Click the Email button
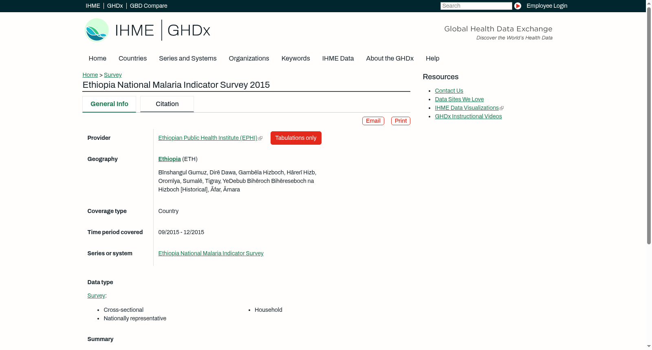Image resolution: width=652 pixels, height=350 pixels. pos(373,121)
